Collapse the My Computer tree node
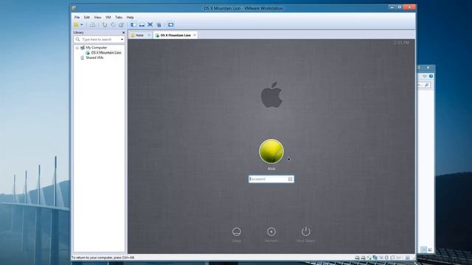The height and width of the screenshot is (265, 472). coord(77,48)
